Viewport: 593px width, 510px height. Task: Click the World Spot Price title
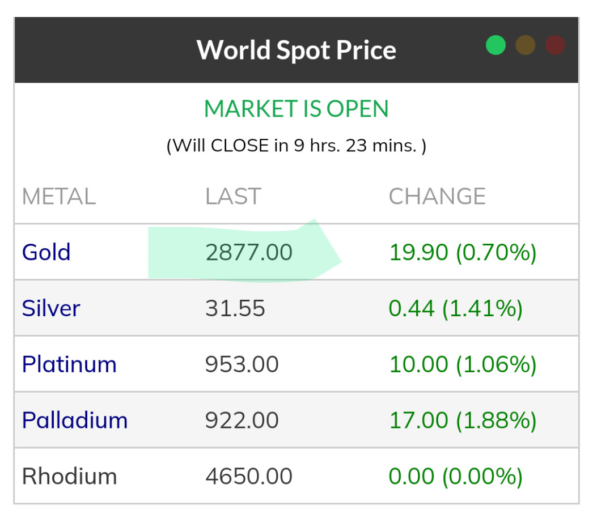point(296,50)
